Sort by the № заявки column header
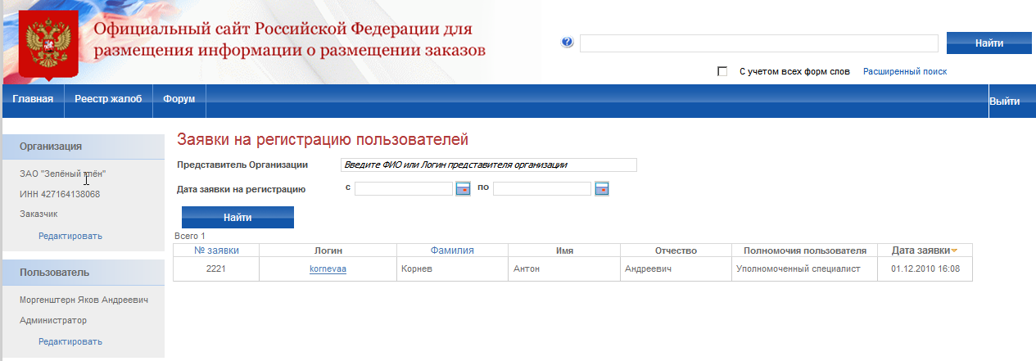 pos(216,250)
